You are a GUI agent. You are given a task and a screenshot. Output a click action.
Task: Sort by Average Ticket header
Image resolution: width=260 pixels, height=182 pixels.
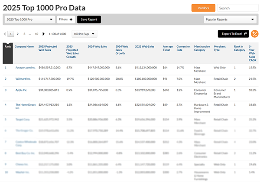(x=168, y=48)
